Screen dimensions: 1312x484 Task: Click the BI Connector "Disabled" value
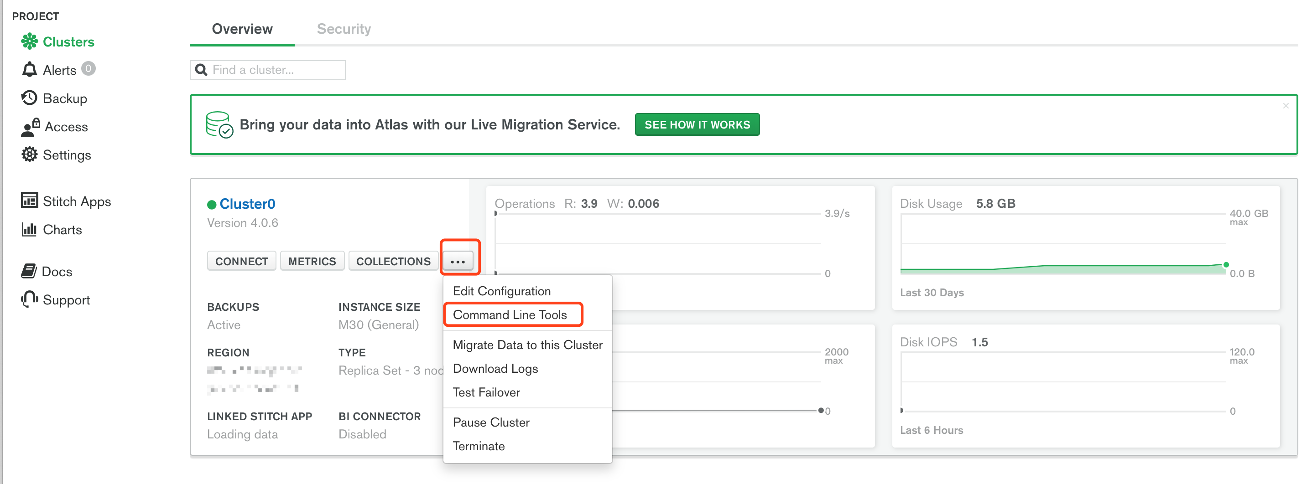[362, 434]
